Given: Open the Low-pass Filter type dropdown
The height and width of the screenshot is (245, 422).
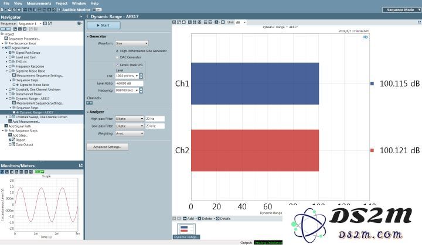Looking at the screenshot, I should pos(130,126).
